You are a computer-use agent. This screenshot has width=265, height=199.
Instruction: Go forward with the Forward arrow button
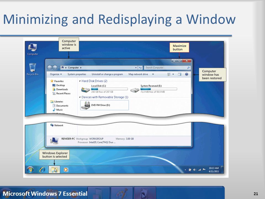(55, 68)
